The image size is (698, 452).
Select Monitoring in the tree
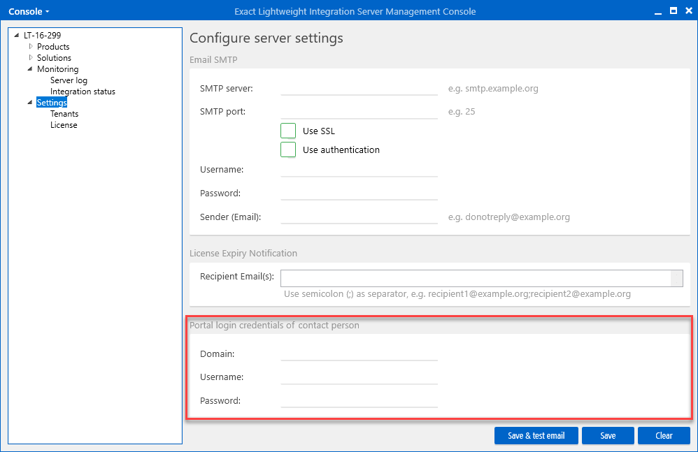(57, 69)
